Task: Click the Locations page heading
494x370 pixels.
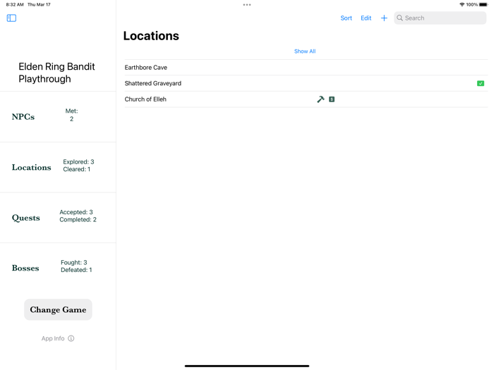Action: [x=151, y=36]
